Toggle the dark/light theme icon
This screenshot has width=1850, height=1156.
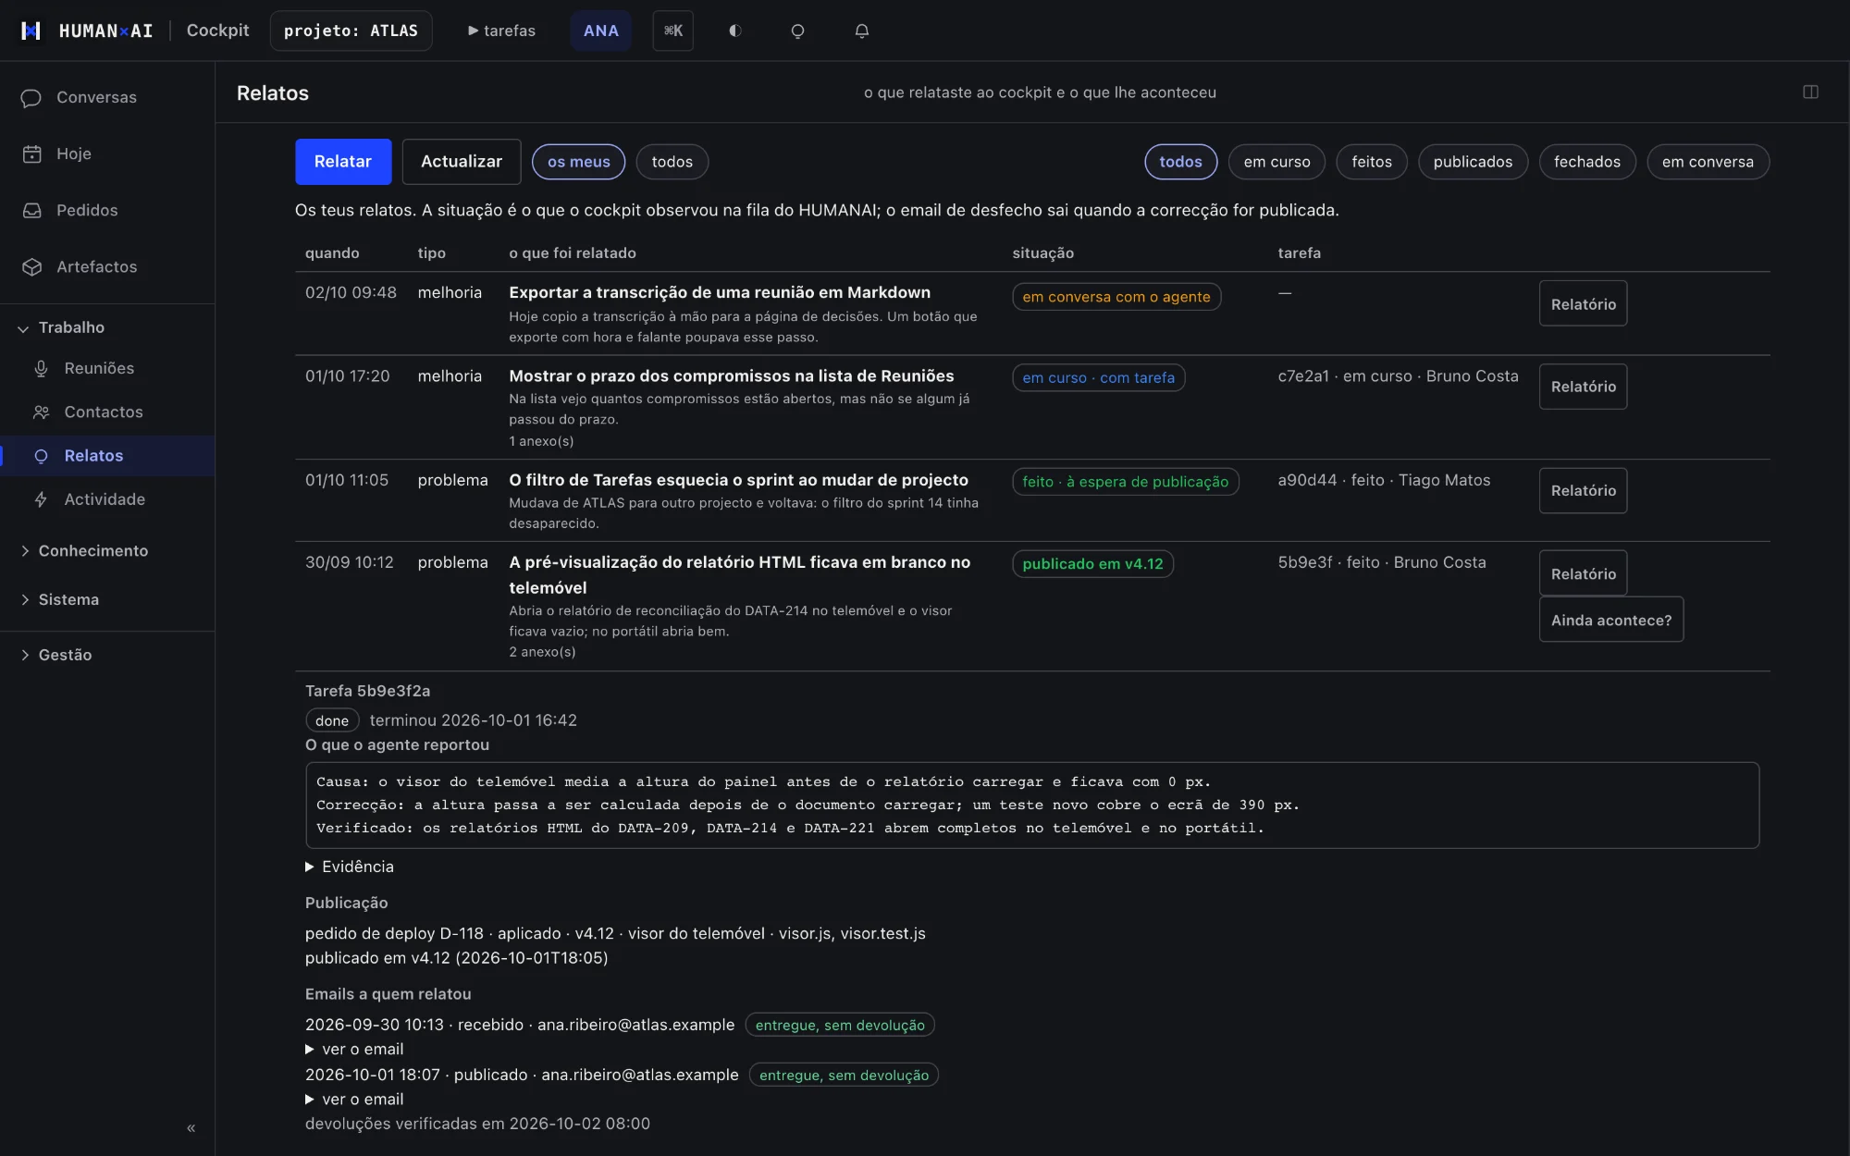pos(735,31)
